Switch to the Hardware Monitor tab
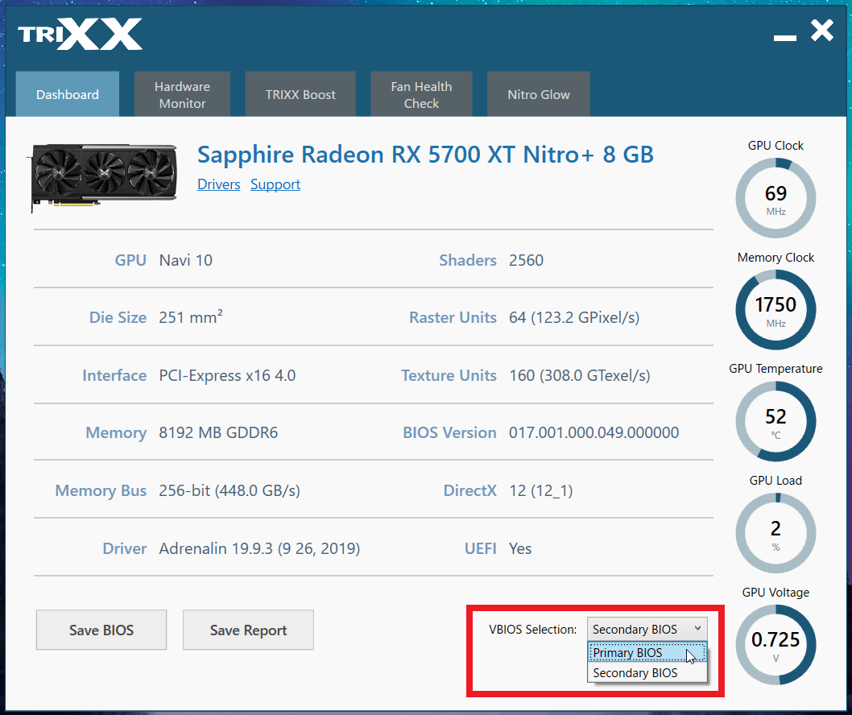Image resolution: width=852 pixels, height=715 pixels. 182,94
